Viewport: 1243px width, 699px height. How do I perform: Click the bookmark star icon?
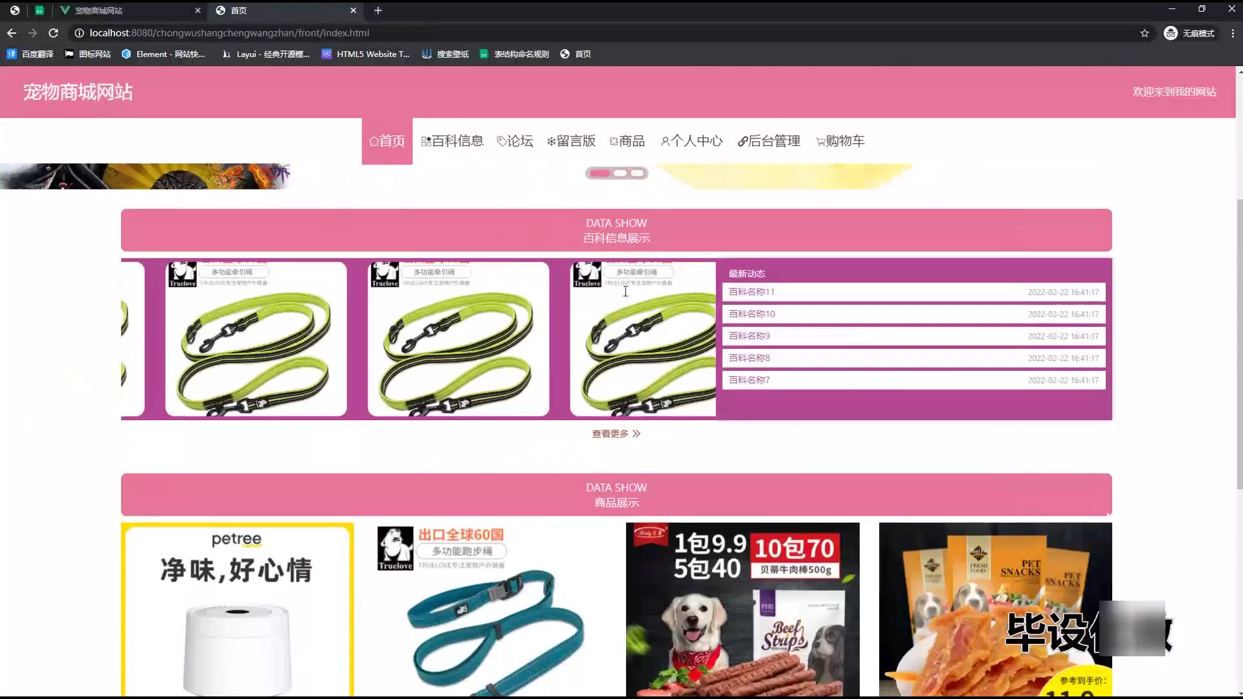click(1145, 33)
